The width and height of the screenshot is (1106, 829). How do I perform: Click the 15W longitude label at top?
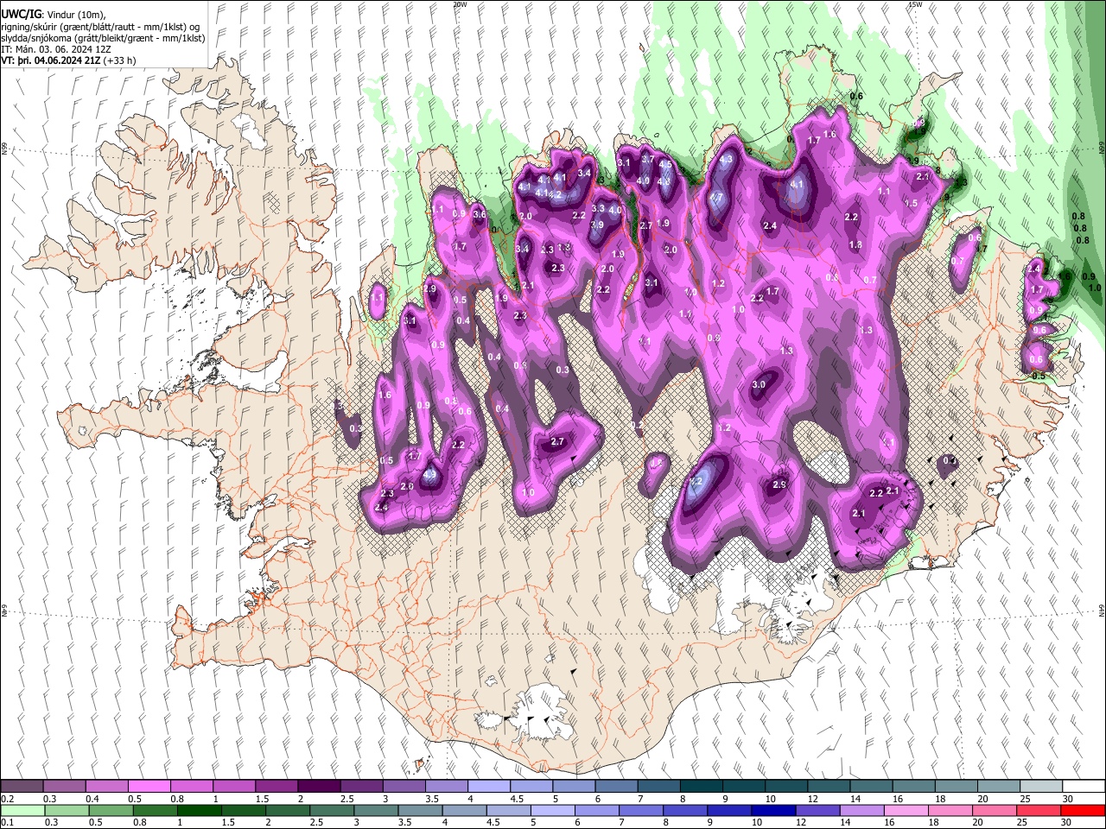click(915, 4)
